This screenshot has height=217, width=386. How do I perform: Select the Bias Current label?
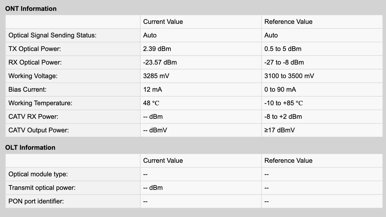click(x=27, y=90)
